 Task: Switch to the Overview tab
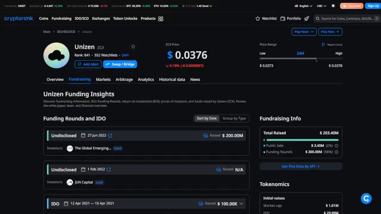coord(55,80)
